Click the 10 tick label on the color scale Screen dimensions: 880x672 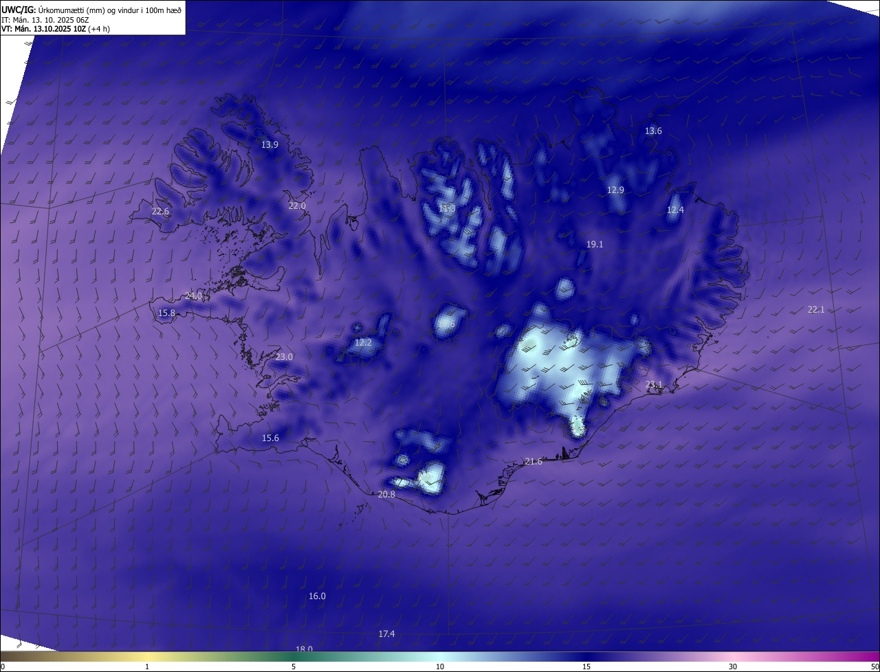(440, 667)
